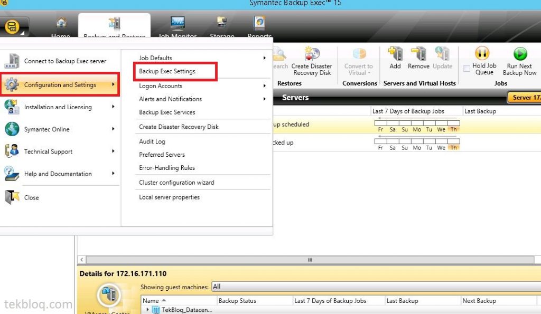Click the Backup Status column header
This screenshot has width=541, height=314.
(x=255, y=301)
